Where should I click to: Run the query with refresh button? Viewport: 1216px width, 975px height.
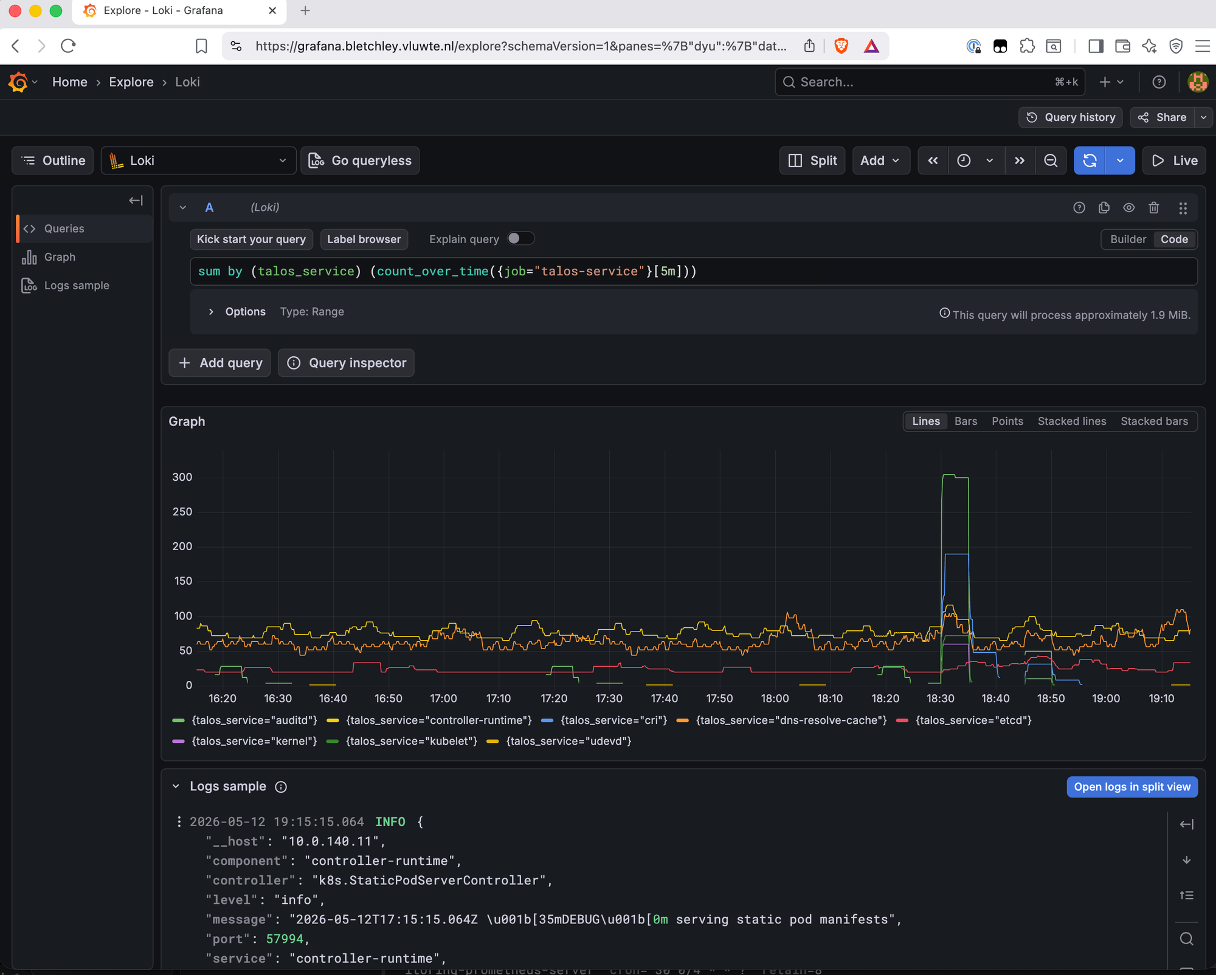click(1090, 160)
